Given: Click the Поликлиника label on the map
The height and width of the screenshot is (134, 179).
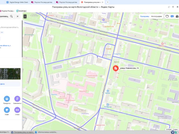Looking at the screenshot, I should coord(70,100).
